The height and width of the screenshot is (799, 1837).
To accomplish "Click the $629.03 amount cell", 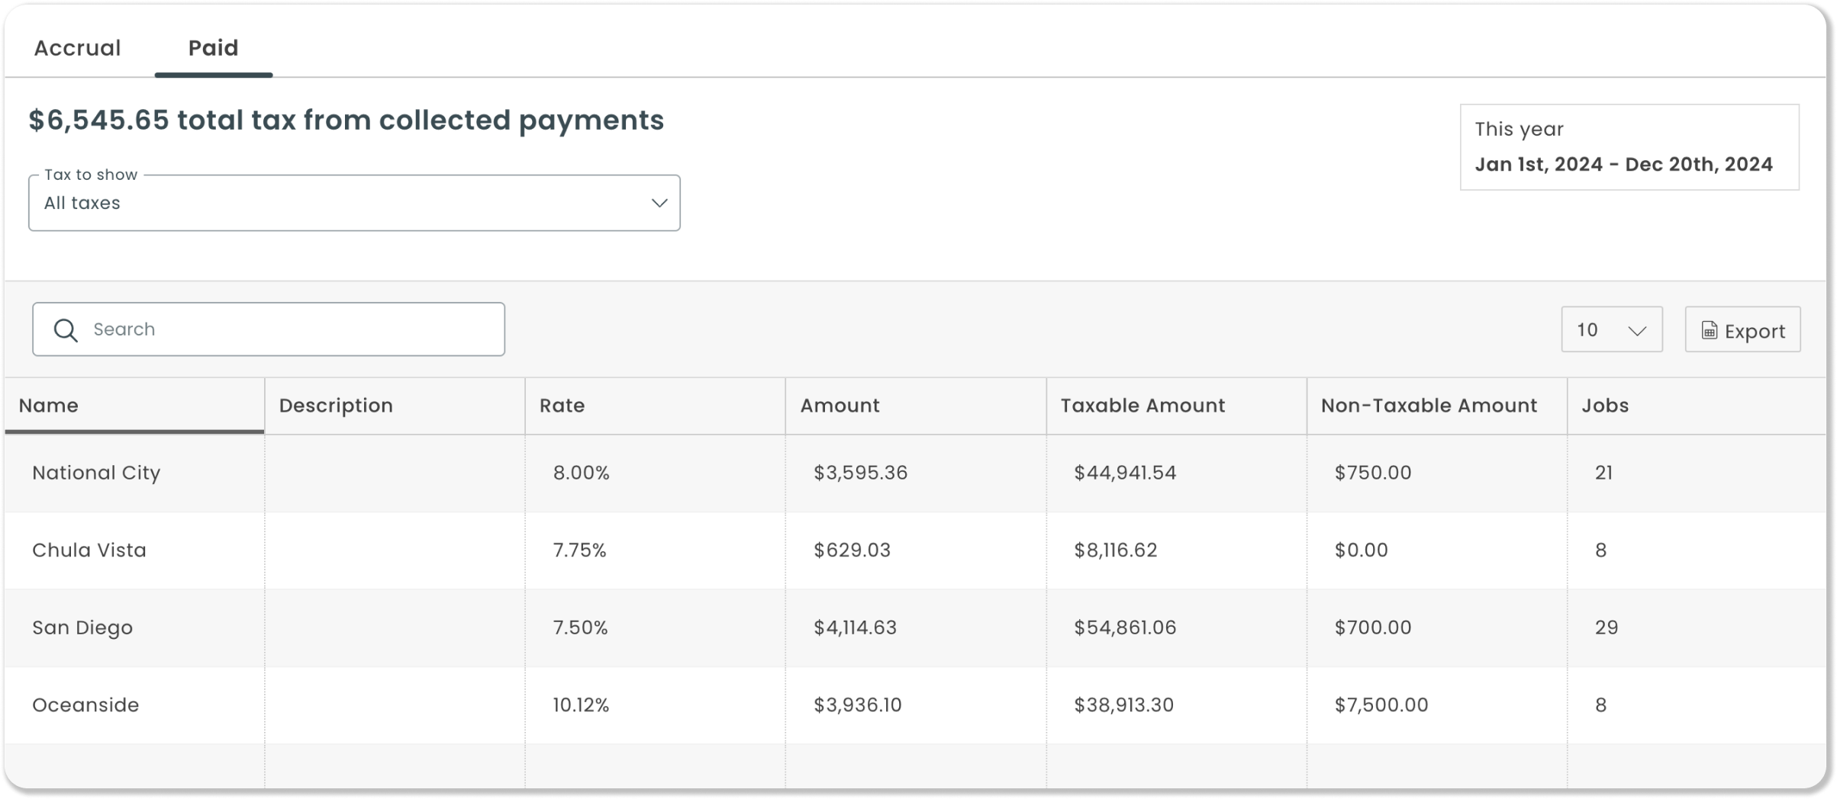I will (852, 550).
